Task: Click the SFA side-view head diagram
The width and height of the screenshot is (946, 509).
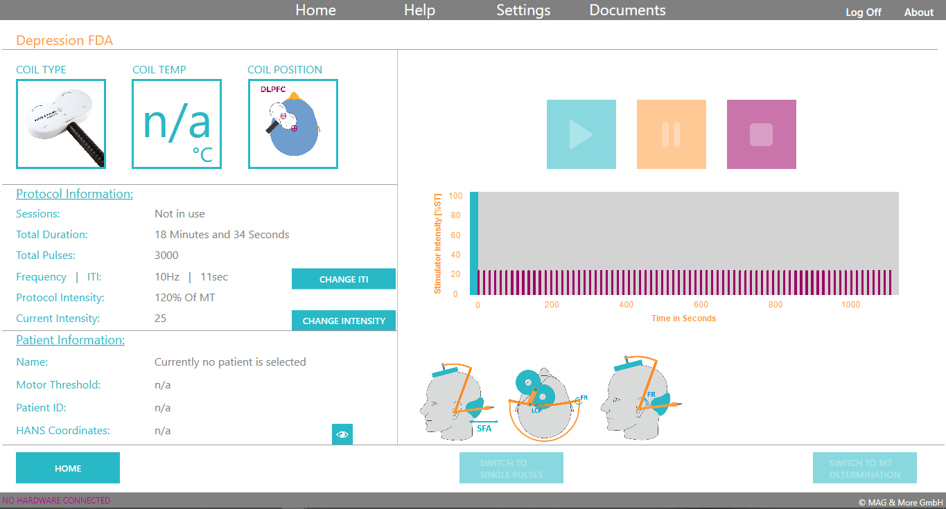Action: [458, 400]
